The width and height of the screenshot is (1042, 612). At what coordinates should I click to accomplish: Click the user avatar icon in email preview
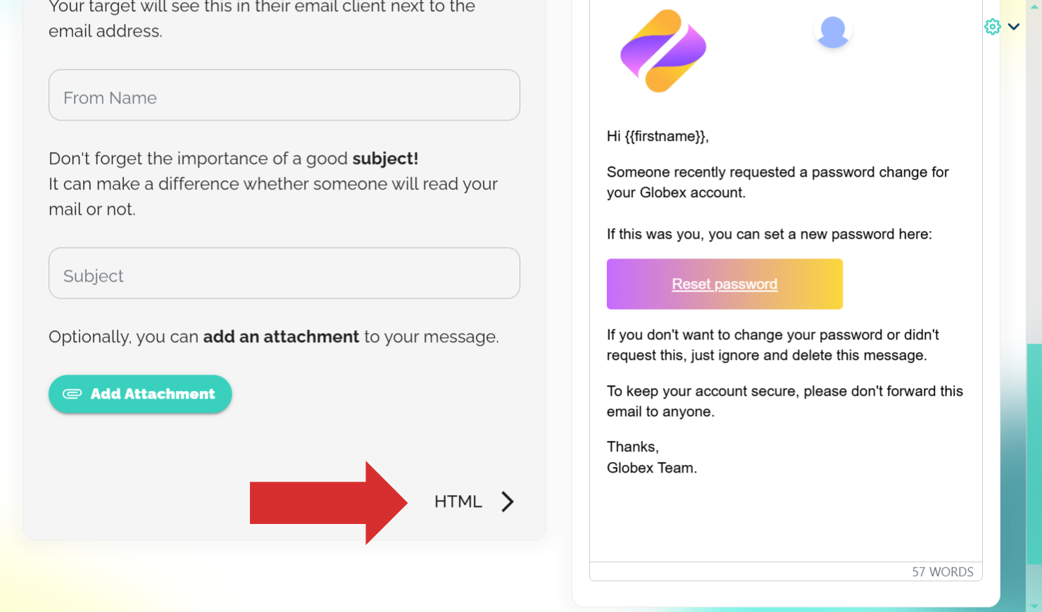click(x=833, y=32)
